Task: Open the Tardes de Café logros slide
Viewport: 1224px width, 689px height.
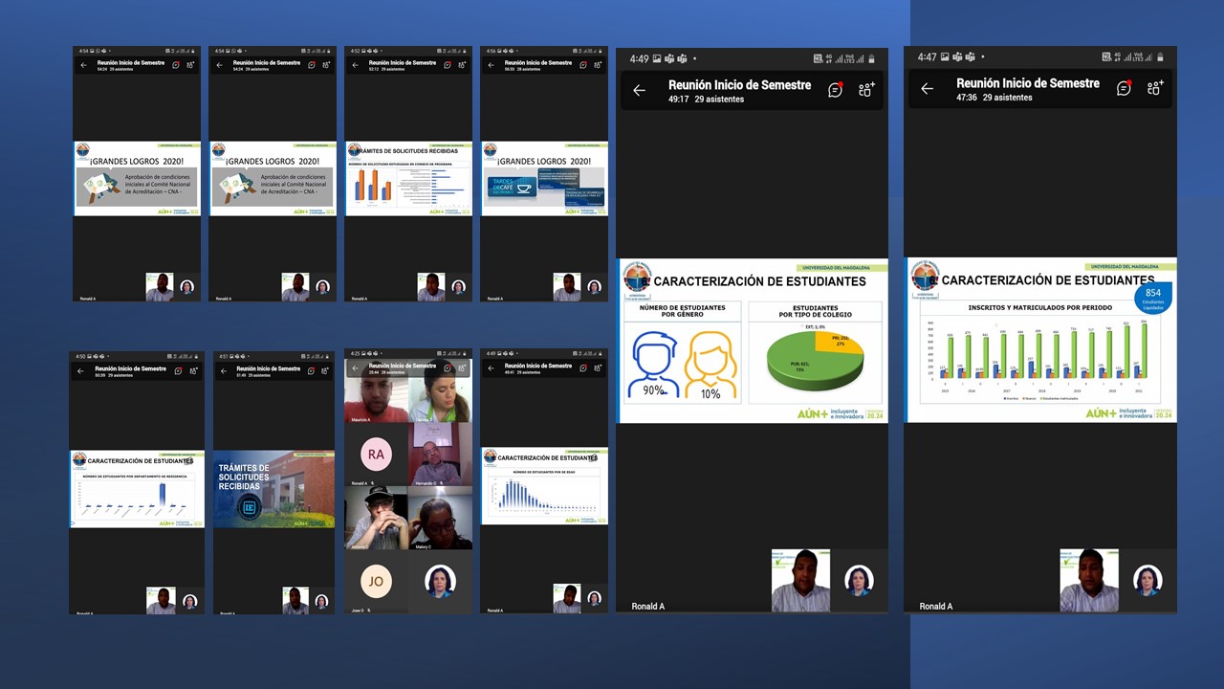Action: [544, 179]
